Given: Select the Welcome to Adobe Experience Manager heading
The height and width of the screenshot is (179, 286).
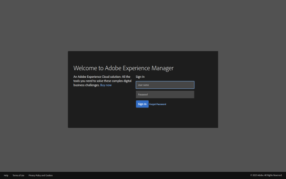Looking at the screenshot, I should click(x=123, y=68).
